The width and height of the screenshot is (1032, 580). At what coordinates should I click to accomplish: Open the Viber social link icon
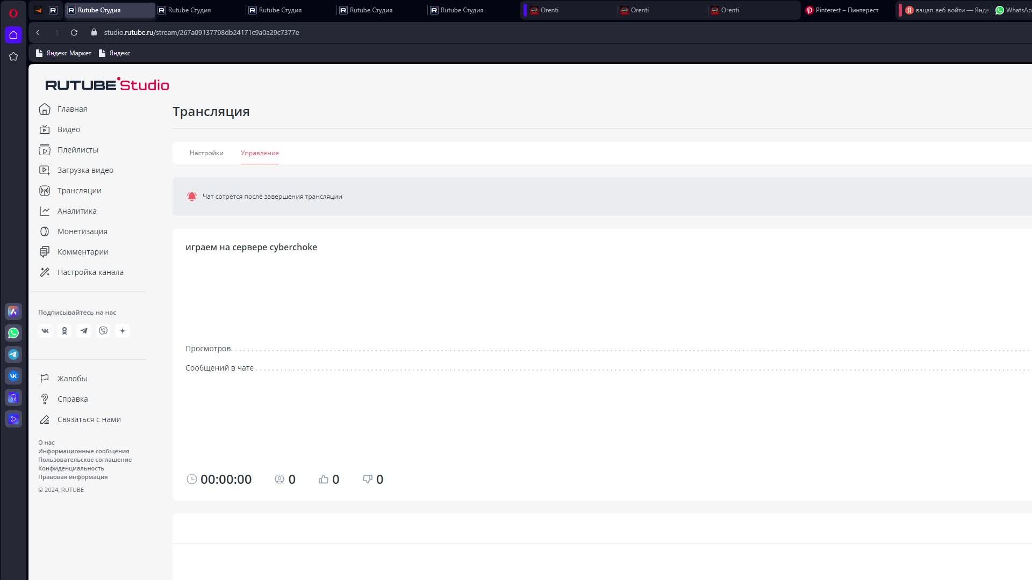point(103,331)
